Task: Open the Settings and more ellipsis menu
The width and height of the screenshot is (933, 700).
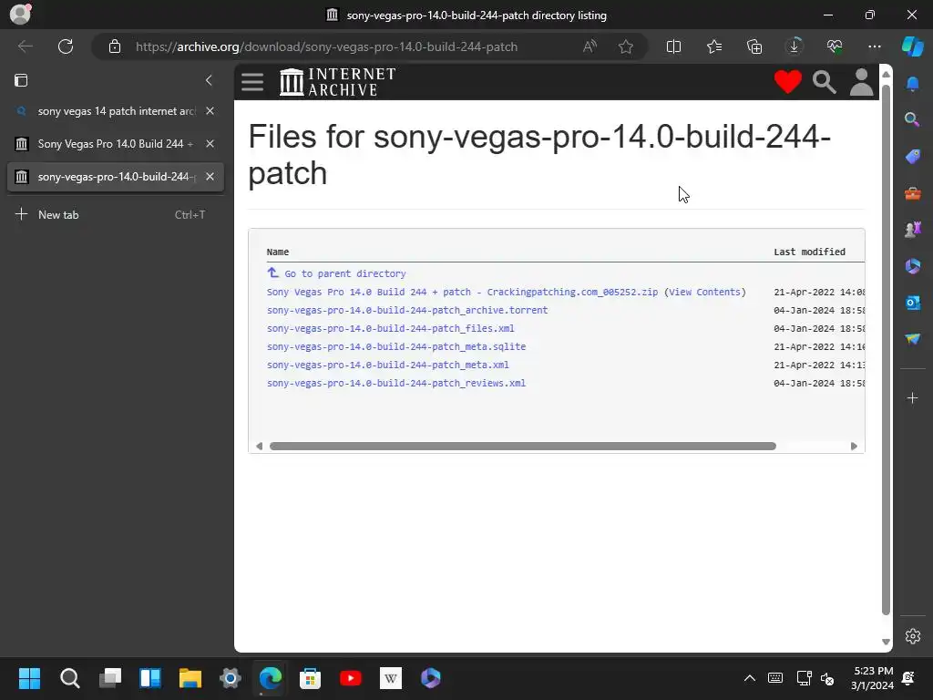Action: [x=874, y=46]
